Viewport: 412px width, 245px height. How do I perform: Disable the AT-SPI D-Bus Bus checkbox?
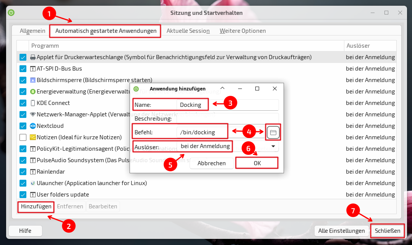click(23, 69)
